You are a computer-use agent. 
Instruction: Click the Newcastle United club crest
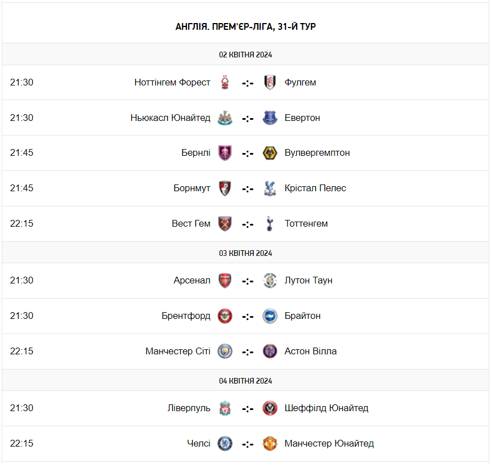[x=225, y=118]
